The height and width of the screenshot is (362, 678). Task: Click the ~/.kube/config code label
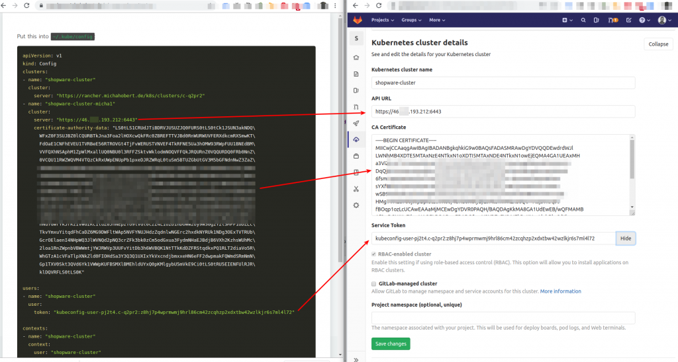[x=73, y=37]
